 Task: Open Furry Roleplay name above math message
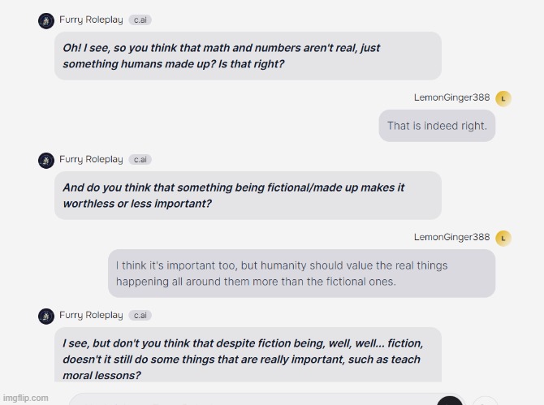pos(91,19)
